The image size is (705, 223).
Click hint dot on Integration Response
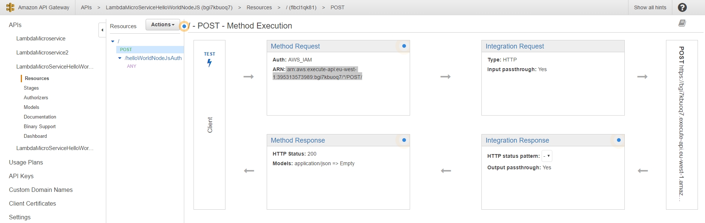(619, 140)
